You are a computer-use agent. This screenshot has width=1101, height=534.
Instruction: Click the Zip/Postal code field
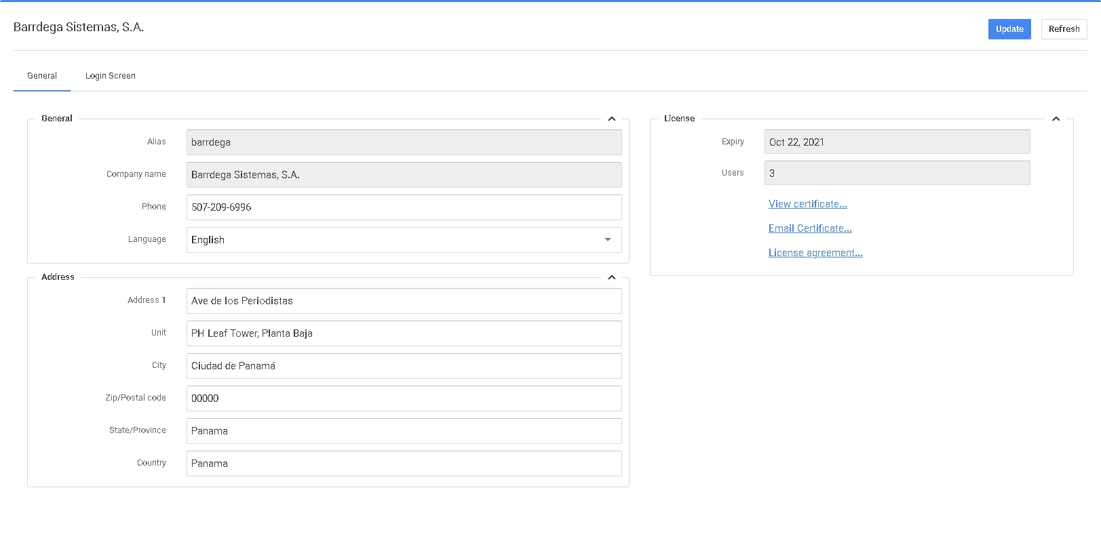pyautogui.click(x=404, y=398)
